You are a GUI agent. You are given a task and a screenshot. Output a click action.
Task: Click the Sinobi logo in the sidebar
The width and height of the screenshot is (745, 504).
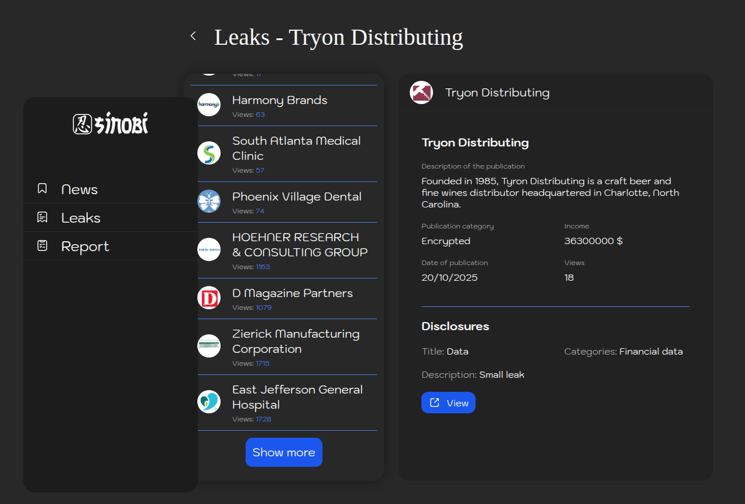tap(111, 123)
